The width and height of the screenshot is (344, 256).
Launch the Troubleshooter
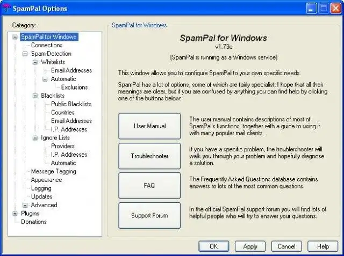click(x=149, y=156)
